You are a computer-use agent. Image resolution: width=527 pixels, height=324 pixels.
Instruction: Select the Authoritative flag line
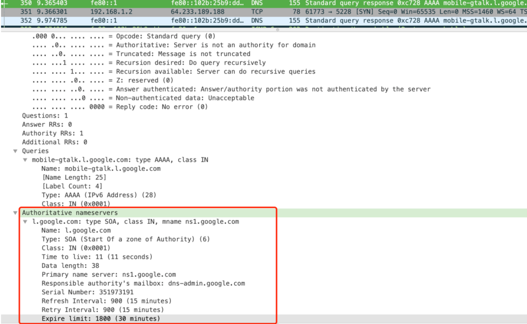[x=174, y=45]
